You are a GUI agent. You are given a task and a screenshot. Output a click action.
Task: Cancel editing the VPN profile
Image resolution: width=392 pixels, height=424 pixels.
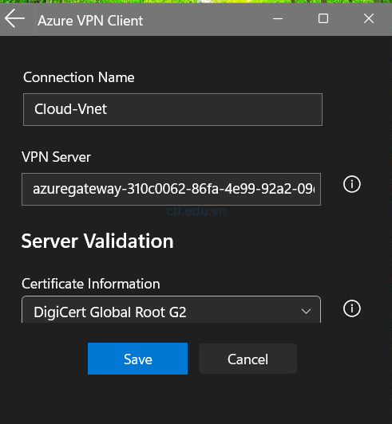pyautogui.click(x=247, y=359)
